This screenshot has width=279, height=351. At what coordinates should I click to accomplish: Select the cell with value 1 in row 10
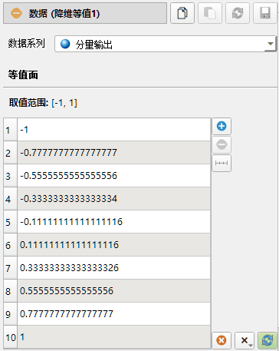click(114, 337)
